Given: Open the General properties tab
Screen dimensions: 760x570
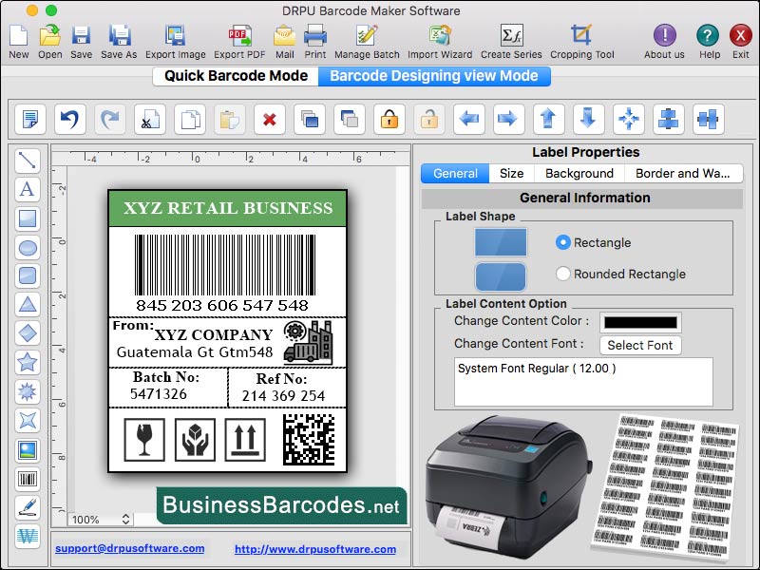Looking at the screenshot, I should [455, 174].
